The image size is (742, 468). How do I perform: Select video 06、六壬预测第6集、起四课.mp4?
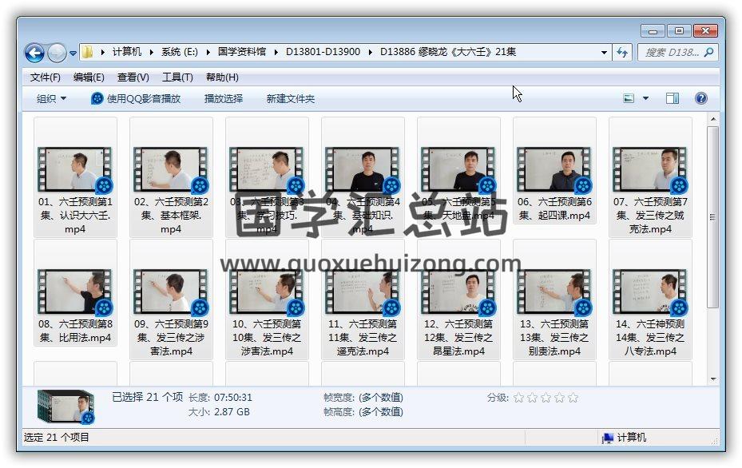[554, 170]
